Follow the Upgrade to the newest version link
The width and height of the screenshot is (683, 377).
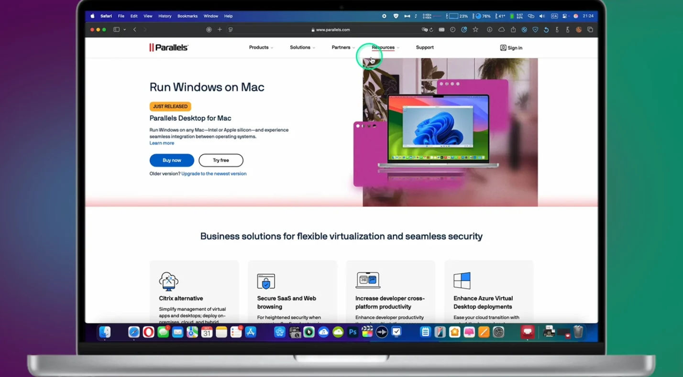tap(214, 173)
